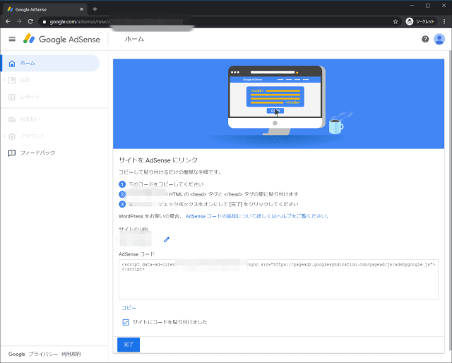Click the サイトを AdSense にリンク heading
Viewport: 452px width, 363px height.
158,160
